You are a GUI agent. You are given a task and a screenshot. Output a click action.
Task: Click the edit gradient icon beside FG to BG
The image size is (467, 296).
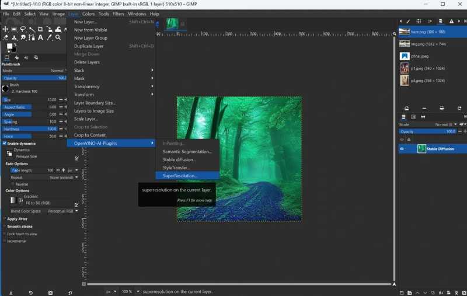point(76,204)
